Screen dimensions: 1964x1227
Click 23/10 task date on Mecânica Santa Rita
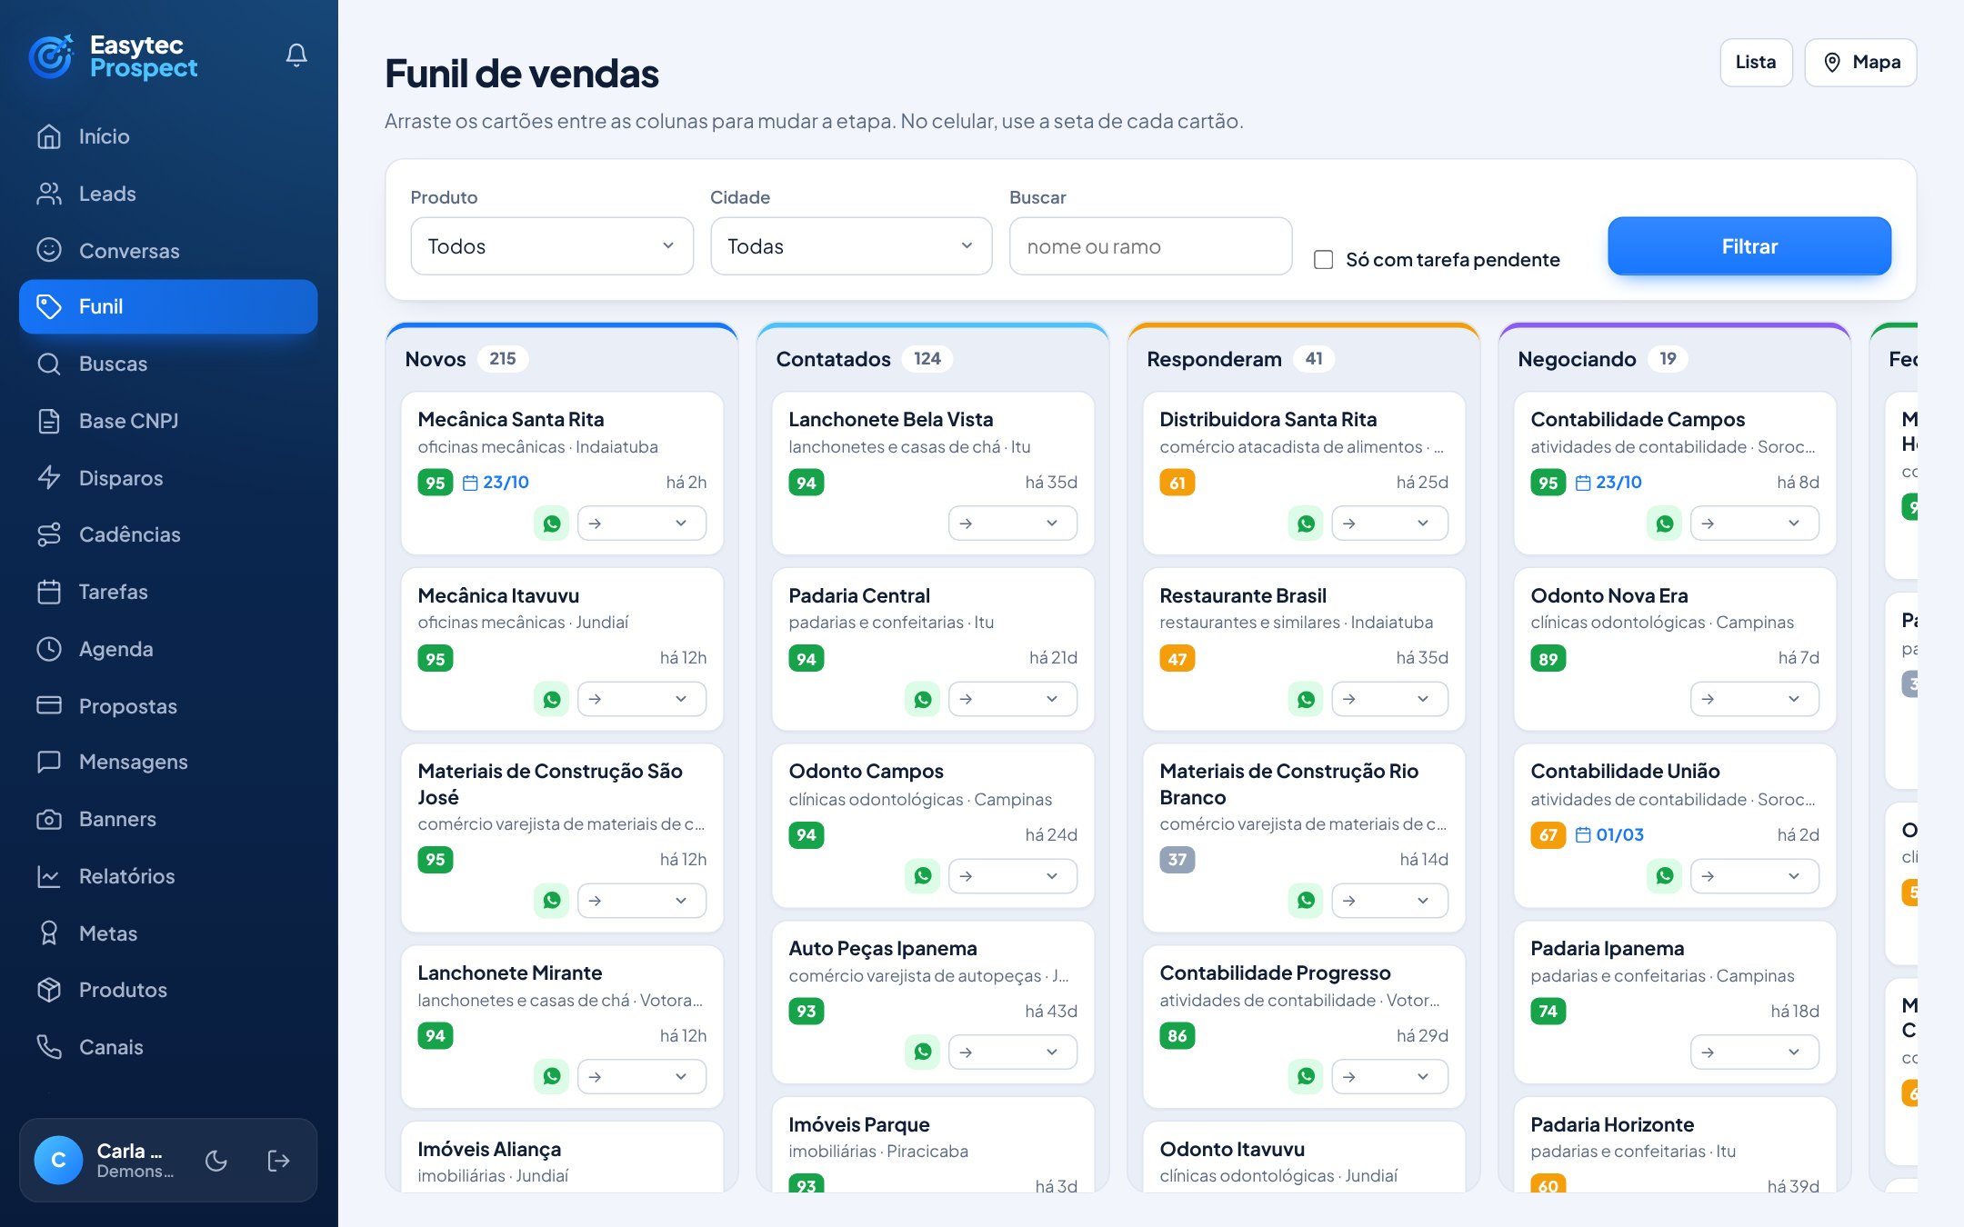(496, 483)
